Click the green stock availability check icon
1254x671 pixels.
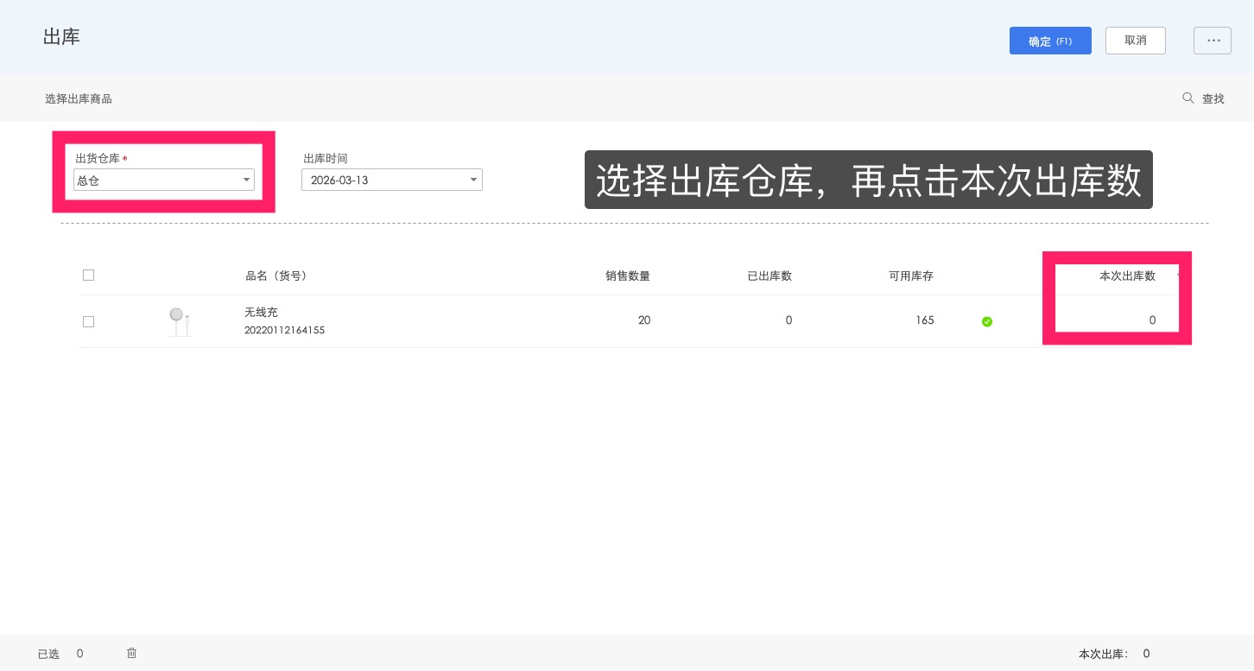(x=987, y=321)
